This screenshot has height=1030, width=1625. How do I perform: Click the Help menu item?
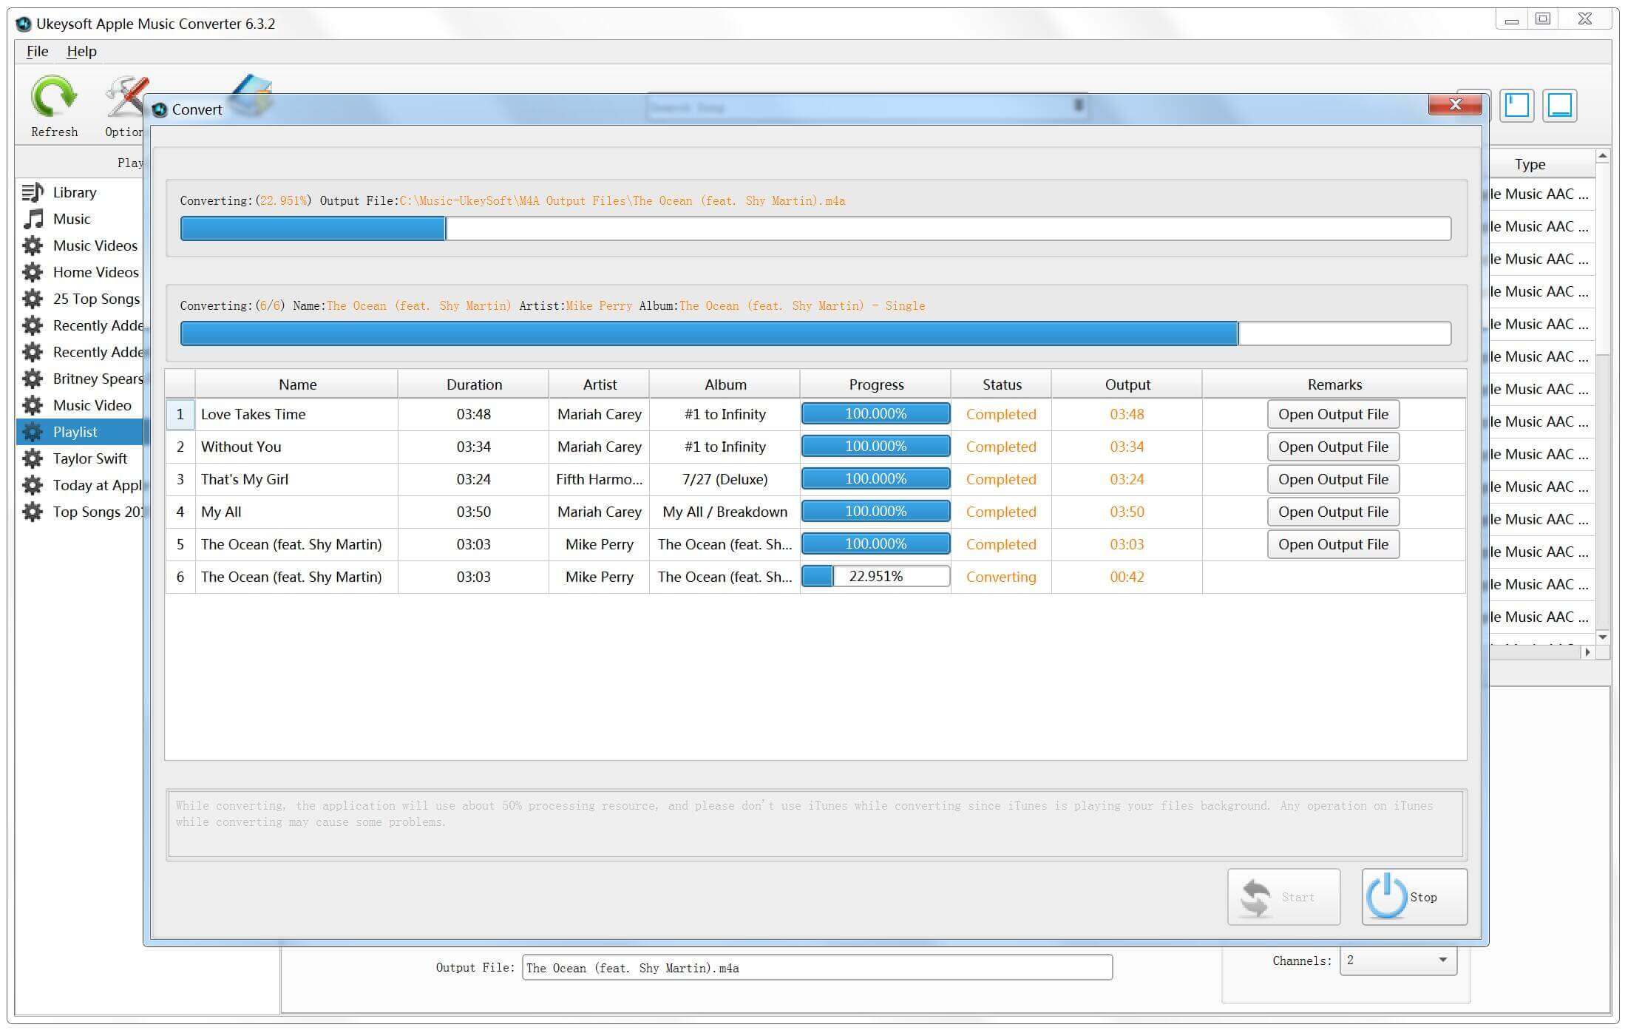[81, 51]
